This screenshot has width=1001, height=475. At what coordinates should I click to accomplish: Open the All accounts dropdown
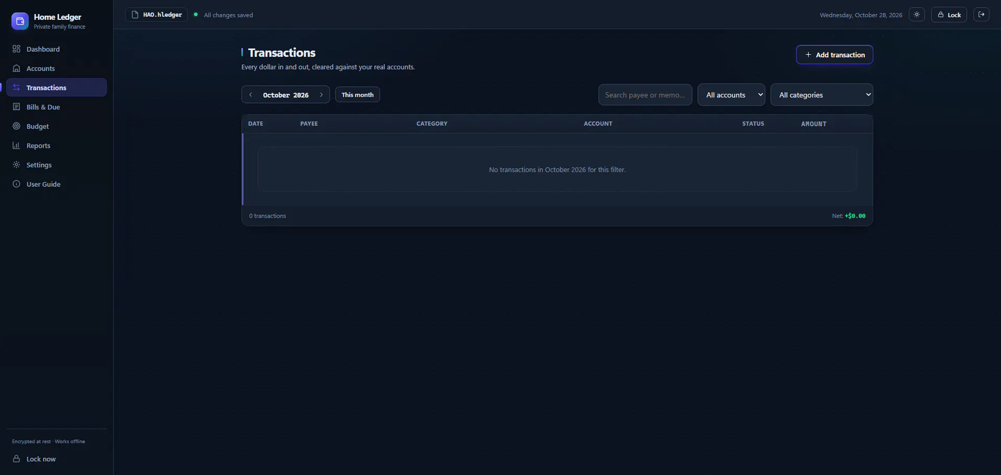coord(731,95)
